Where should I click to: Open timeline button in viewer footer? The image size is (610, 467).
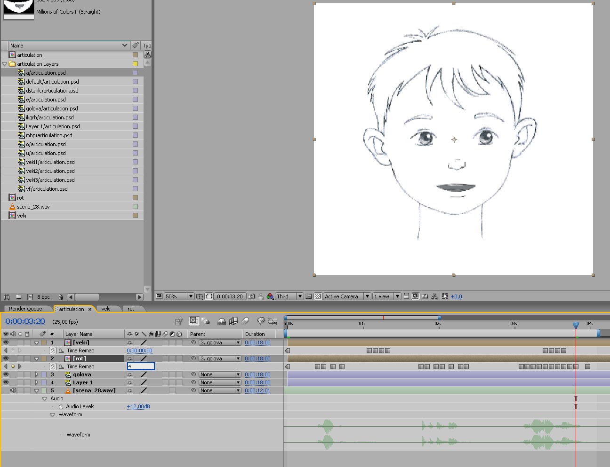point(425,296)
